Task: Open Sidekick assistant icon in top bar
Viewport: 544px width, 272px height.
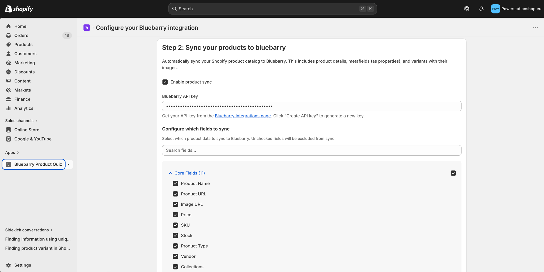Action: pos(467,9)
